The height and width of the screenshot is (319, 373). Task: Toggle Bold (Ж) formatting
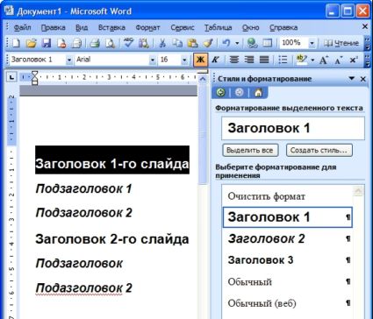click(x=200, y=60)
